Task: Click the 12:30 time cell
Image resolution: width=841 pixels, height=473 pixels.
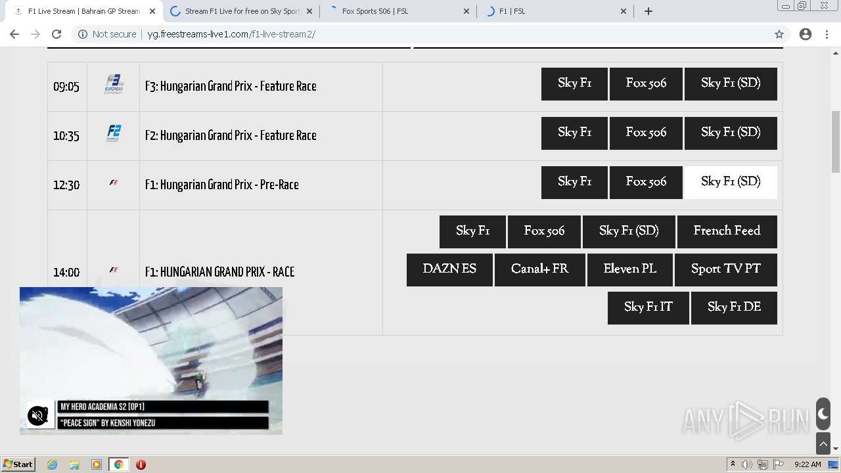Action: point(66,185)
